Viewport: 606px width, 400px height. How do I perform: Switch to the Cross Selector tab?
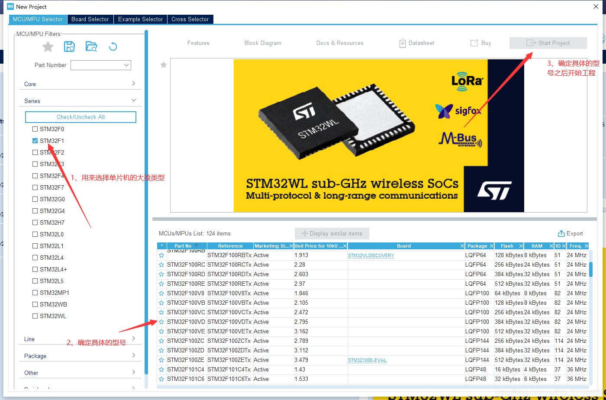[190, 19]
